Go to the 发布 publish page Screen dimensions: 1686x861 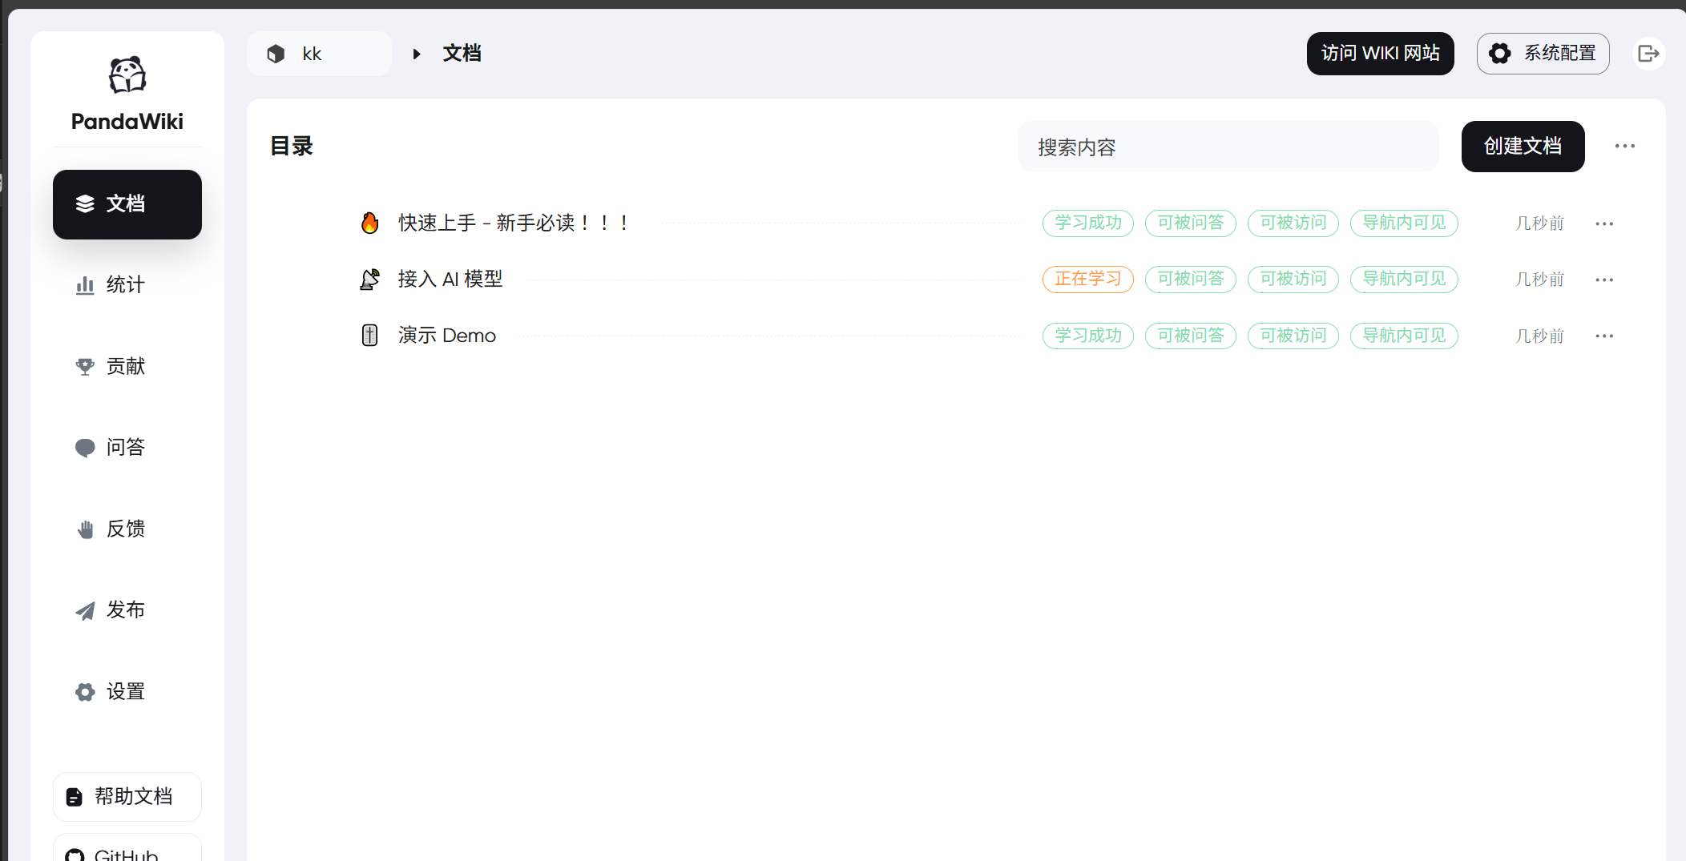(x=127, y=610)
